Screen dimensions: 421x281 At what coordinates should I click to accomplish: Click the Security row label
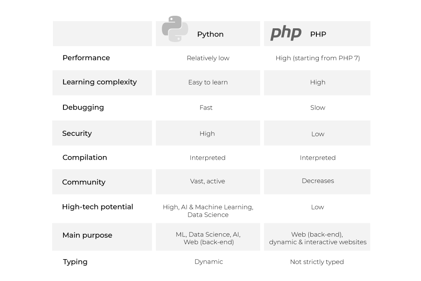pos(77,133)
